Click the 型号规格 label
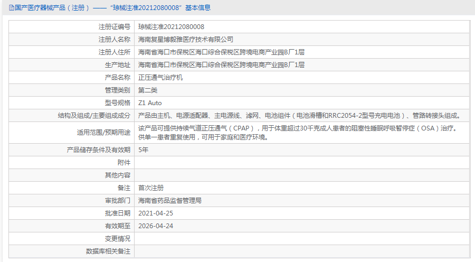 click(x=118, y=104)
